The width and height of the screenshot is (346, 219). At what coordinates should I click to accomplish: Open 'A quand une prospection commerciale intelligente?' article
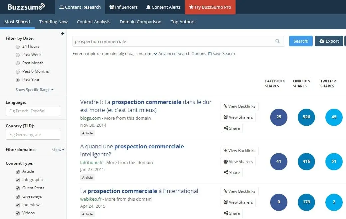tap(132, 150)
